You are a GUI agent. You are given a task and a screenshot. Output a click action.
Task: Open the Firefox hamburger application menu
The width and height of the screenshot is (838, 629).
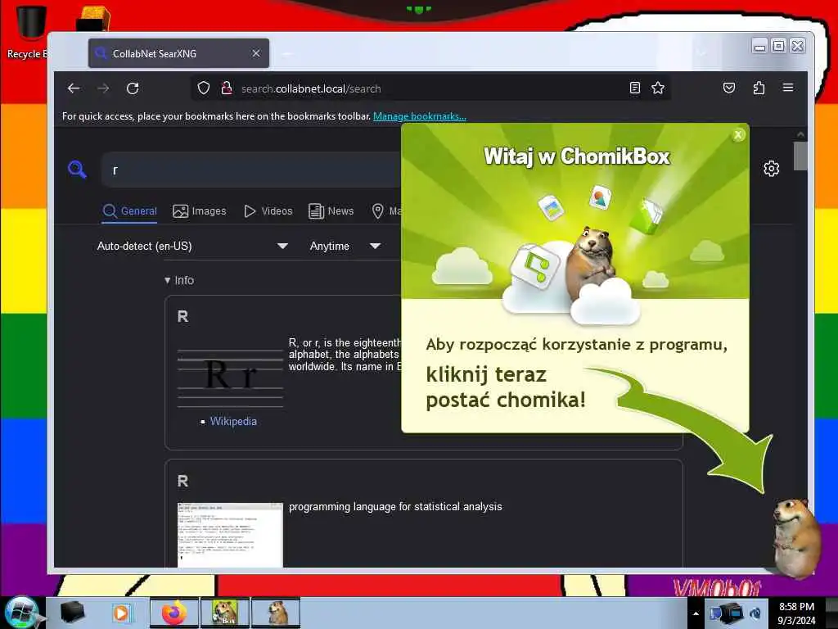coord(788,88)
